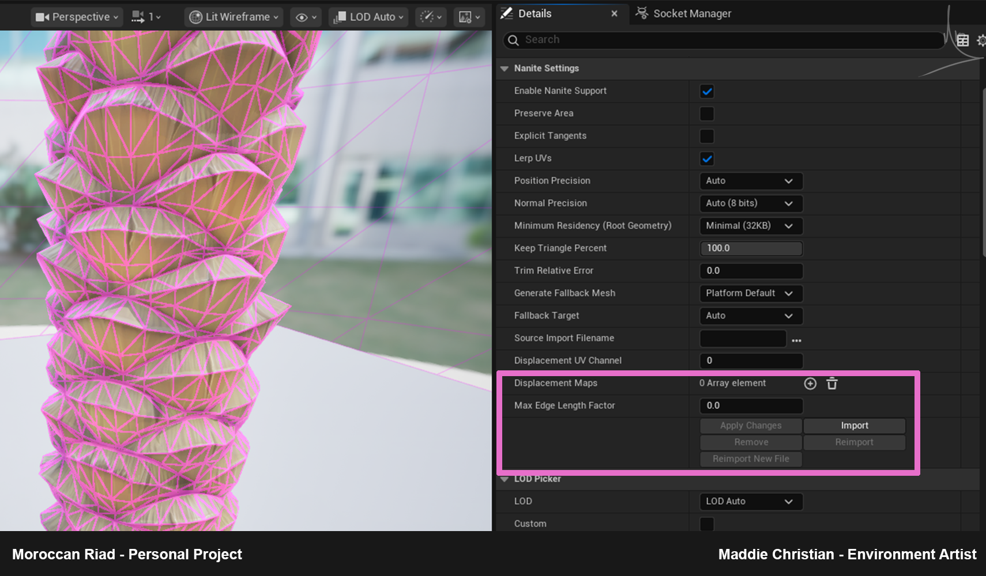The width and height of the screenshot is (986, 576).
Task: Click the Keep Triangle Percent value field
Action: [x=751, y=248]
